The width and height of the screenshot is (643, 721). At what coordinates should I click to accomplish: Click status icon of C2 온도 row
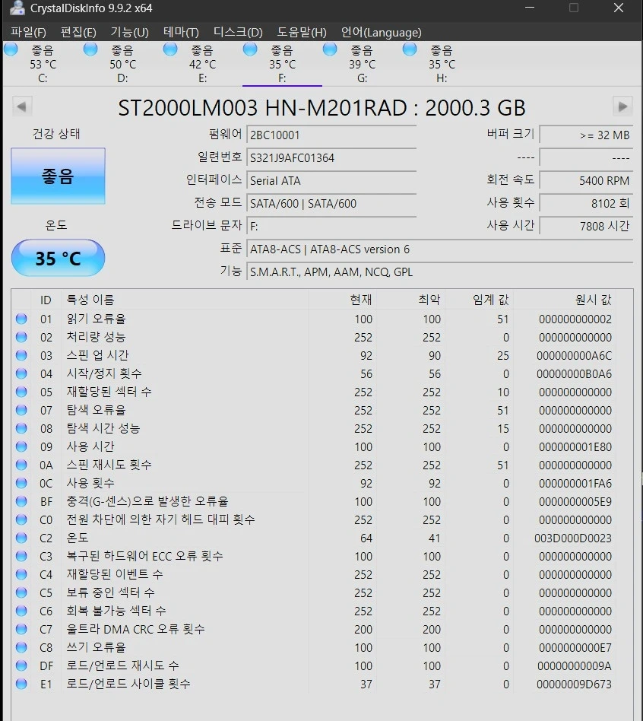point(21,538)
